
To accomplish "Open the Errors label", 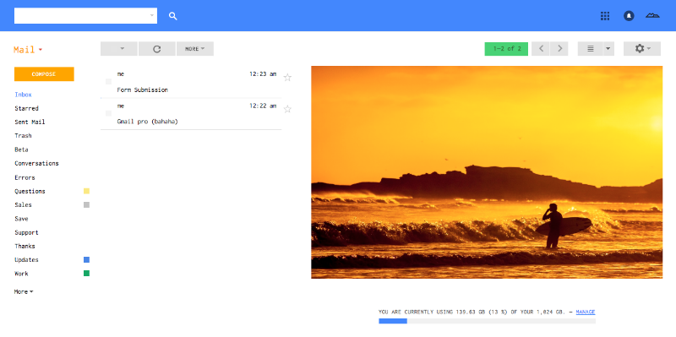I will click(25, 177).
